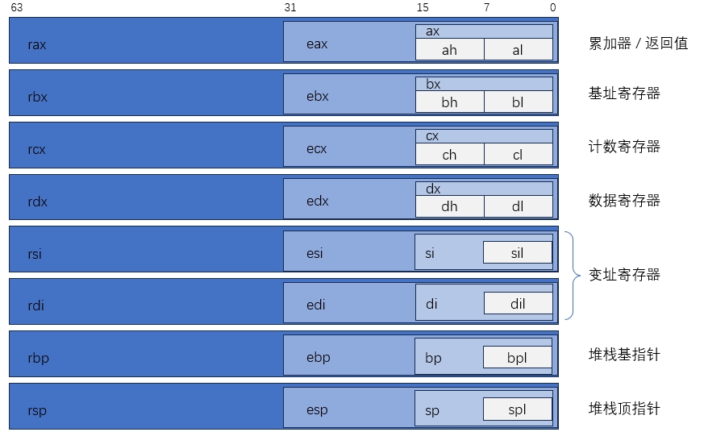Select the bh byte cell

pyautogui.click(x=449, y=102)
